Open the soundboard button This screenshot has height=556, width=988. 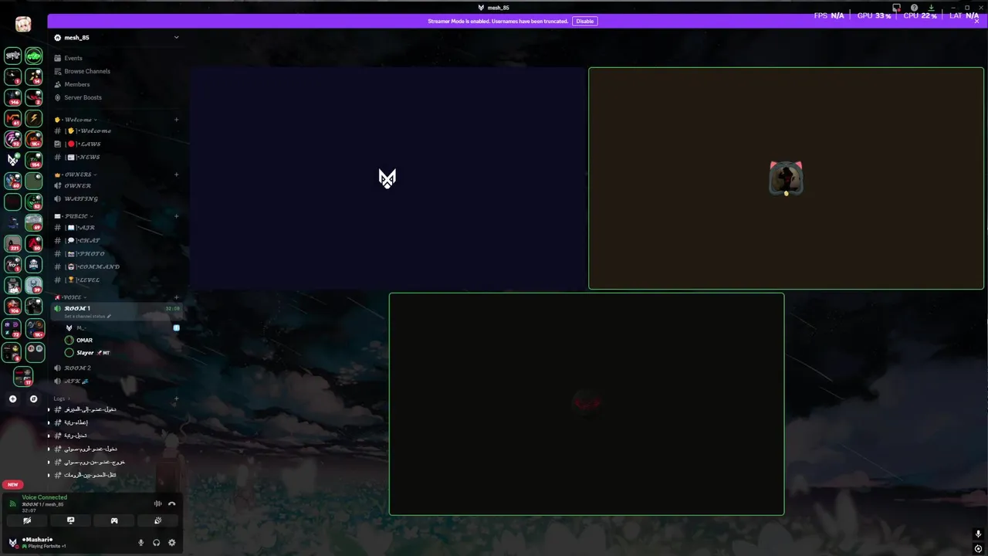[x=157, y=520]
